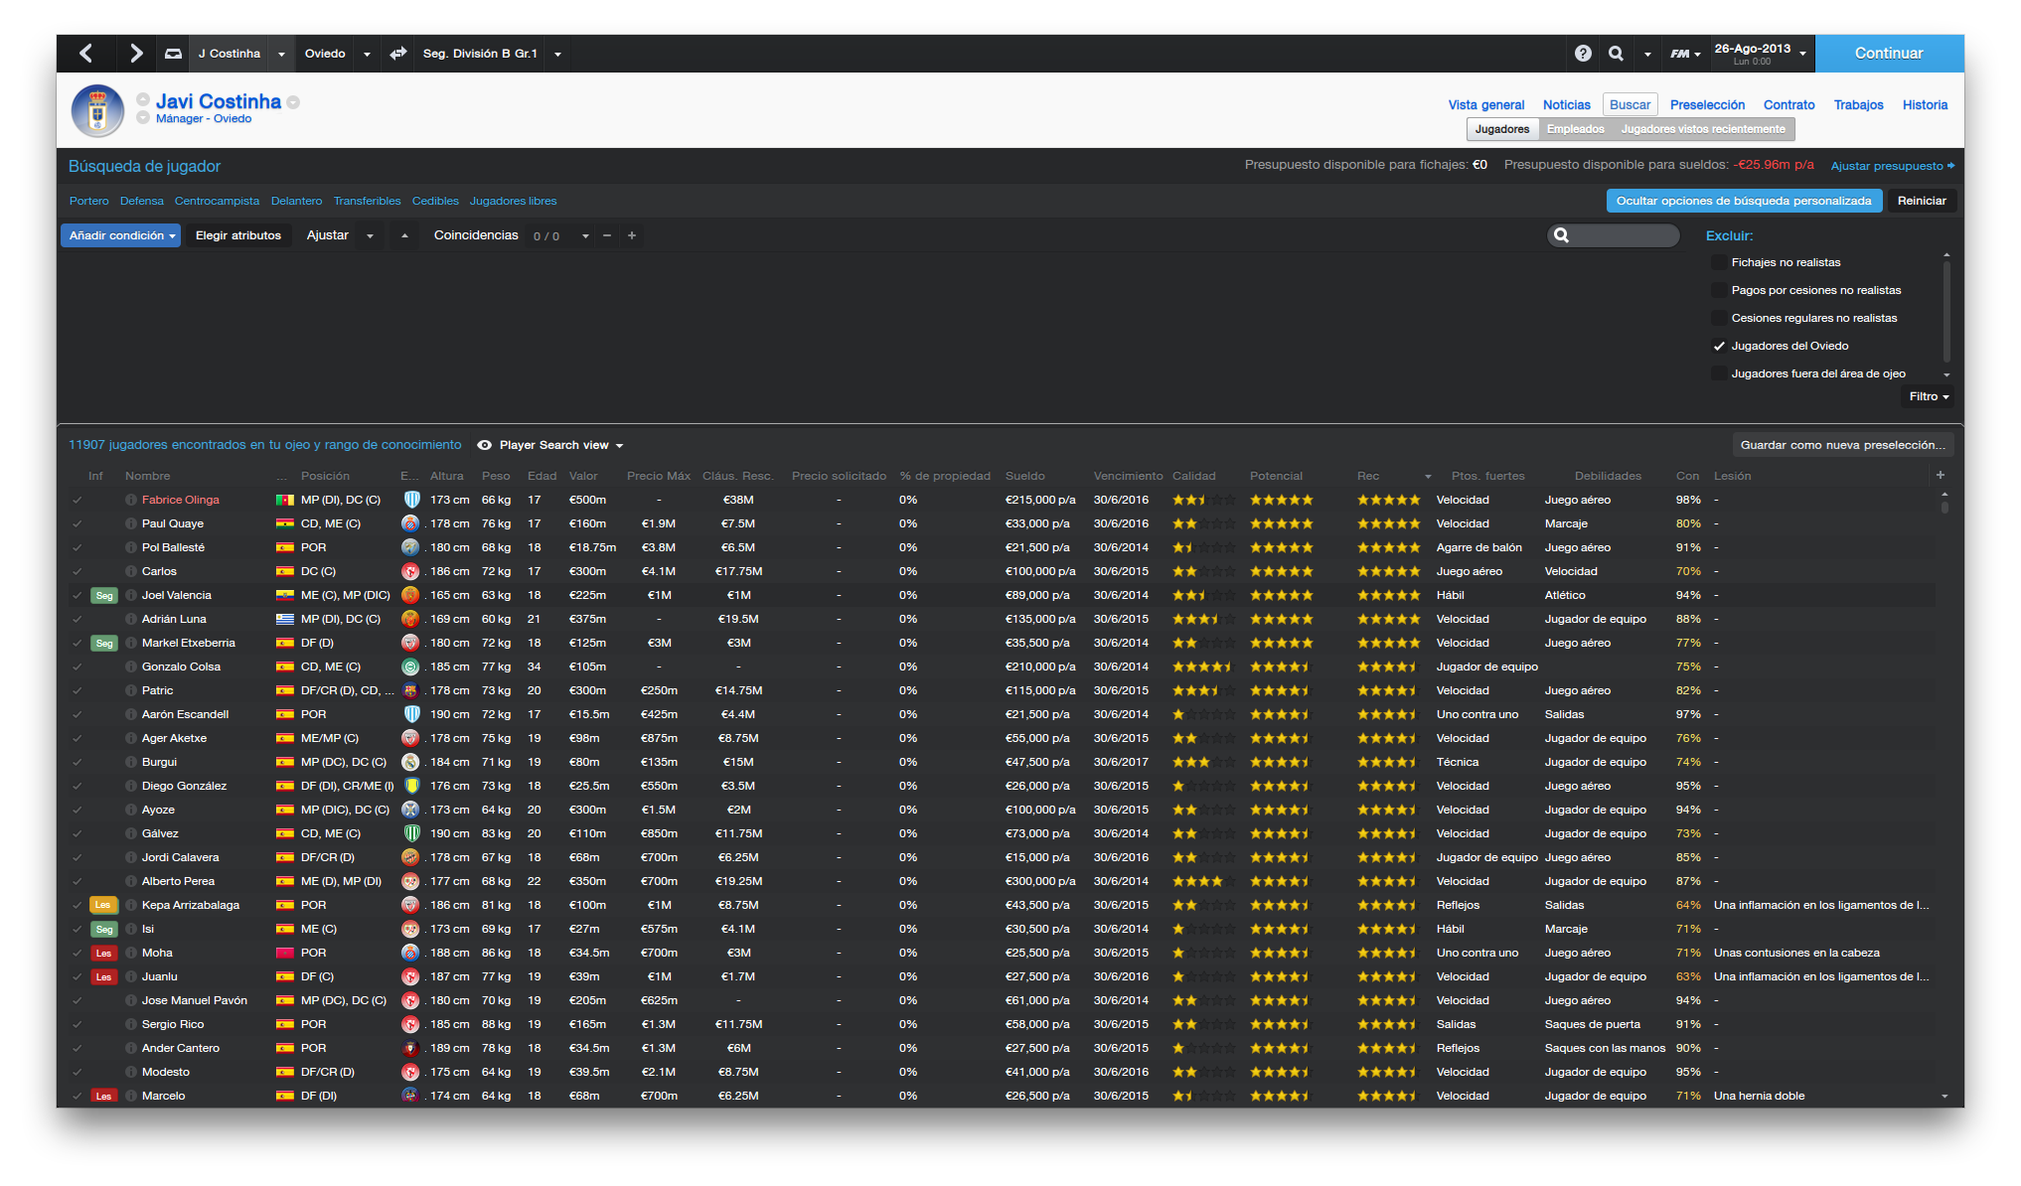Switch to the Preselección tab
The height and width of the screenshot is (1186, 2021).
tap(1707, 104)
